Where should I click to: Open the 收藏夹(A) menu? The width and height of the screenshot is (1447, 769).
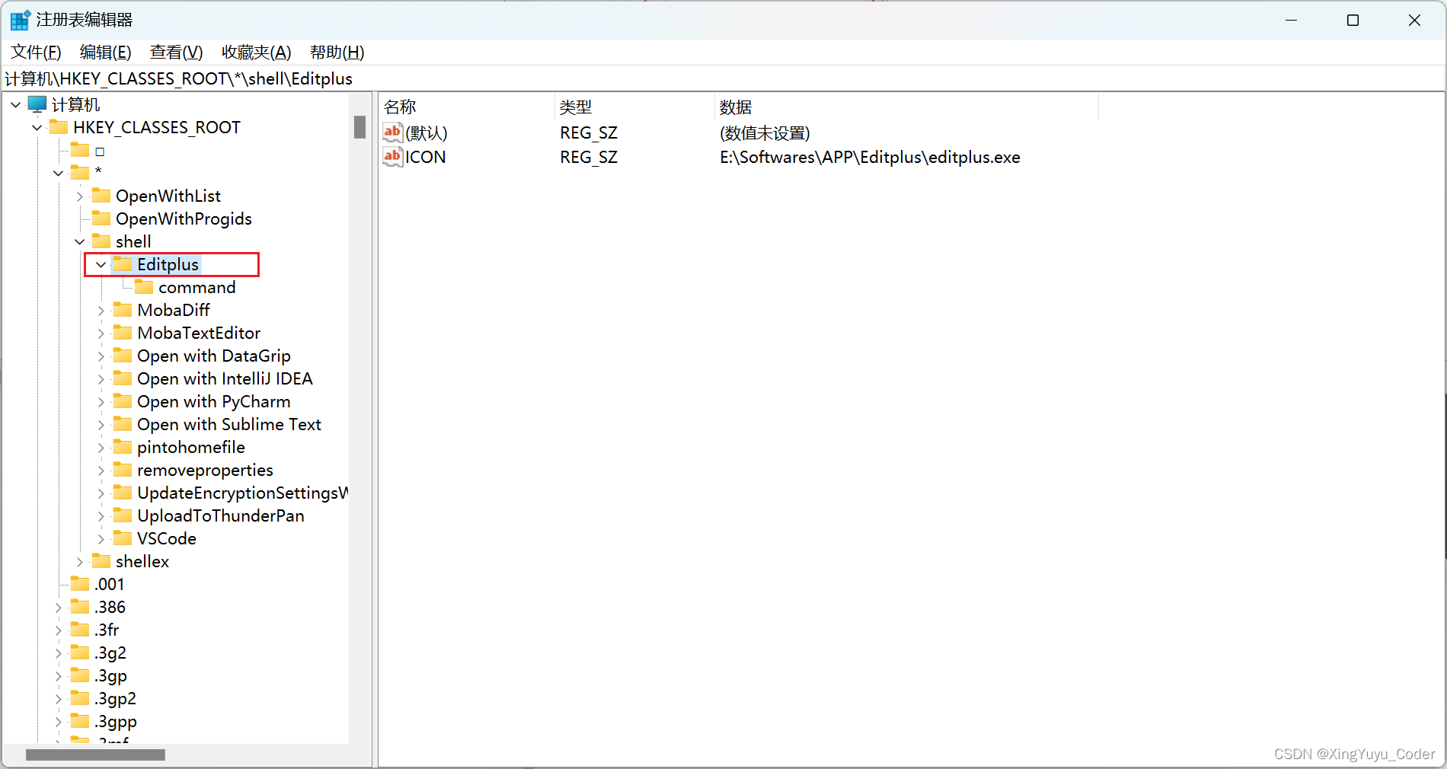(x=256, y=53)
